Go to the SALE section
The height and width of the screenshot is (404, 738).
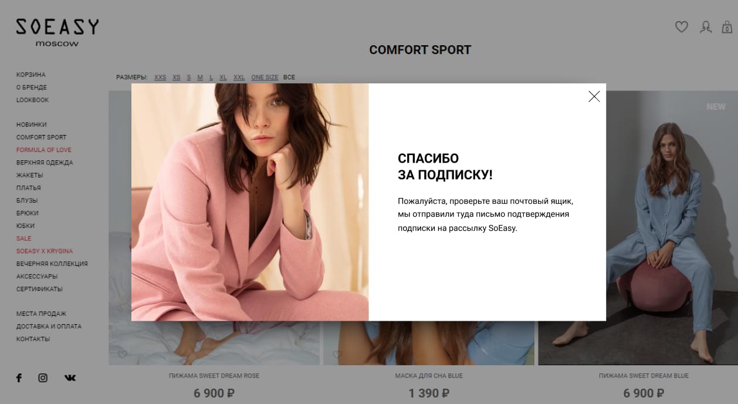(24, 239)
